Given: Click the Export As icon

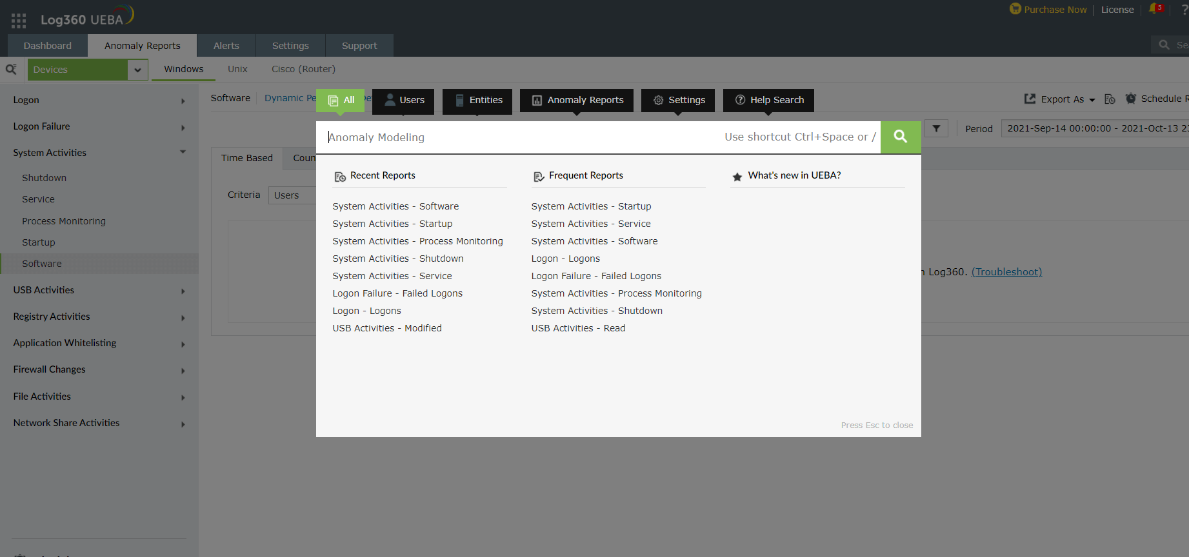Looking at the screenshot, I should (x=1030, y=99).
